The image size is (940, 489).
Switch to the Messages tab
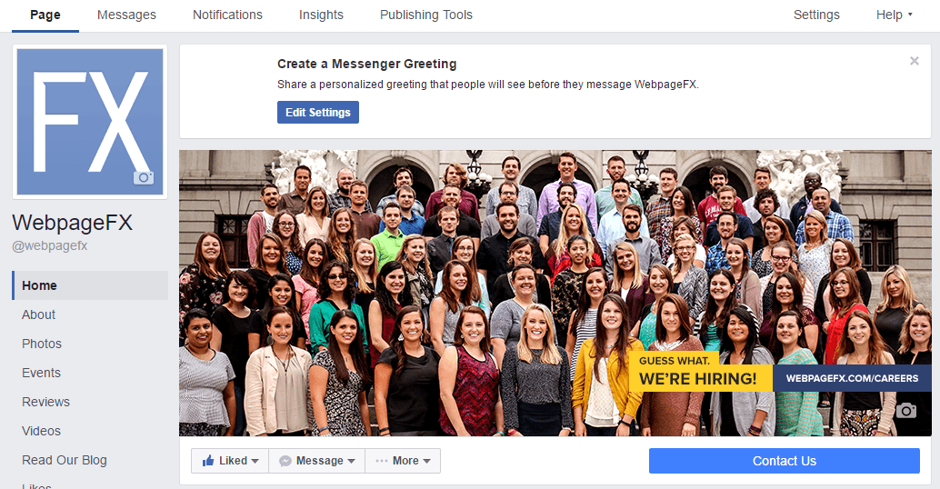(126, 15)
